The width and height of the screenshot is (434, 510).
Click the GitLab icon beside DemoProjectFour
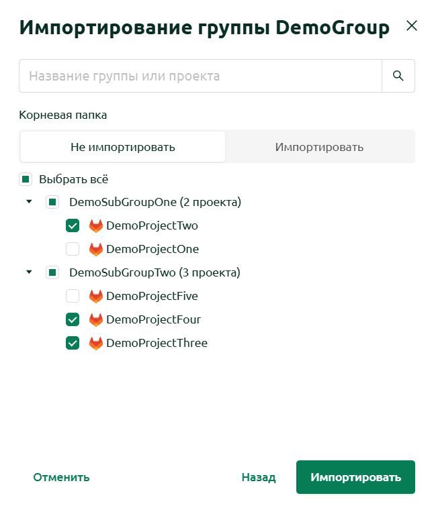tap(95, 319)
